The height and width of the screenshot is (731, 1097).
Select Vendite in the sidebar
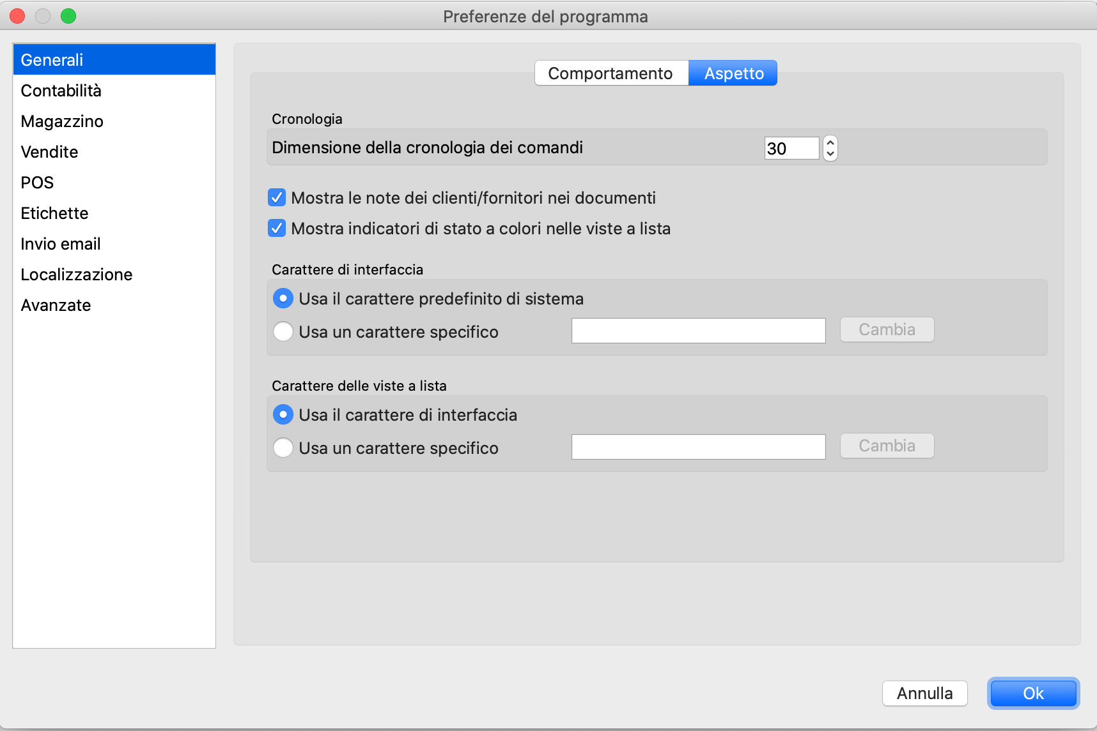point(49,152)
